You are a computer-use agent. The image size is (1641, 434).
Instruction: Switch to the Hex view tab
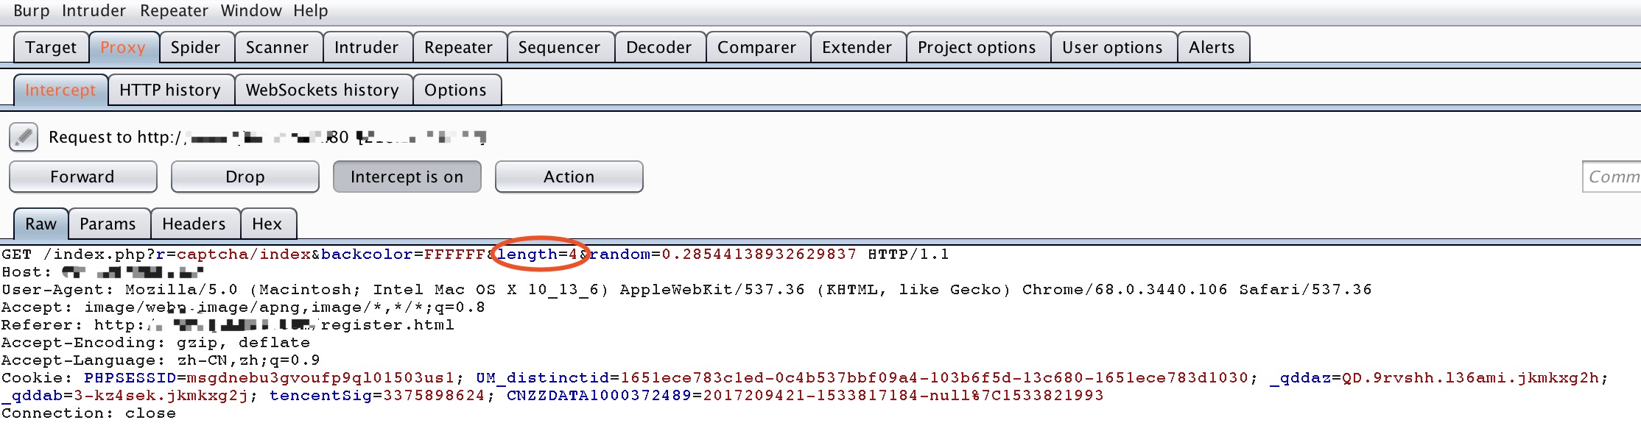point(267,224)
